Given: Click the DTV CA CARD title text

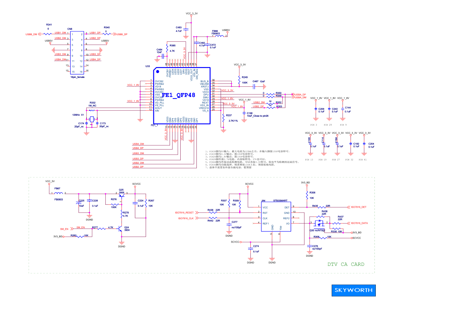Looking at the screenshot, I should pyautogui.click(x=346, y=264).
